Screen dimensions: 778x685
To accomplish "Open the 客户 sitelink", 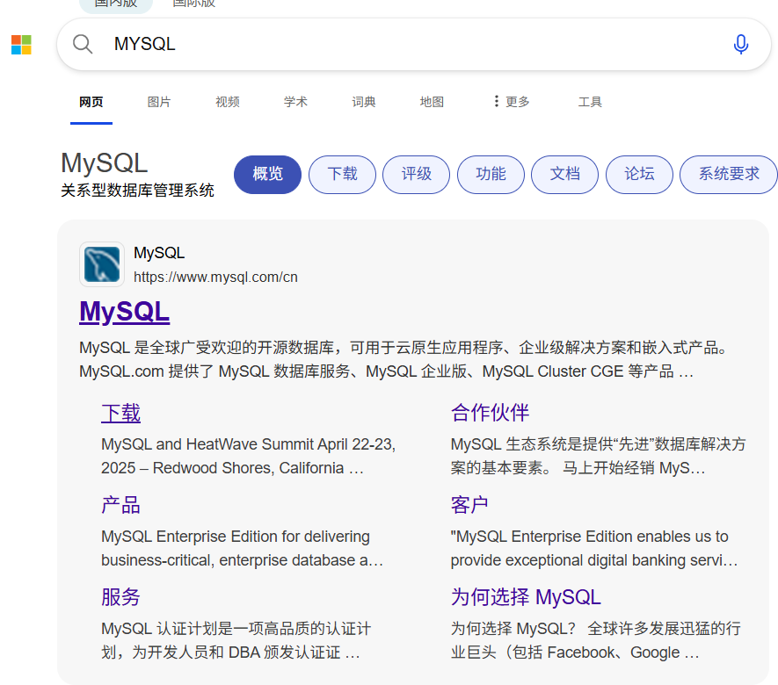I will click(469, 505).
